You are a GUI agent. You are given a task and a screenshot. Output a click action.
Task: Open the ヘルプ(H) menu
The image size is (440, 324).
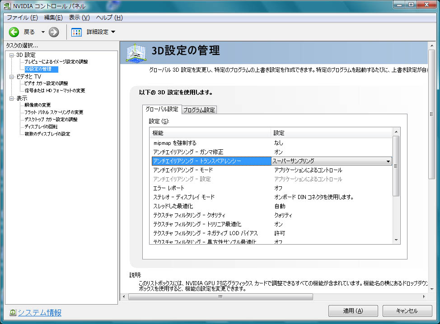pyautogui.click(x=109, y=18)
